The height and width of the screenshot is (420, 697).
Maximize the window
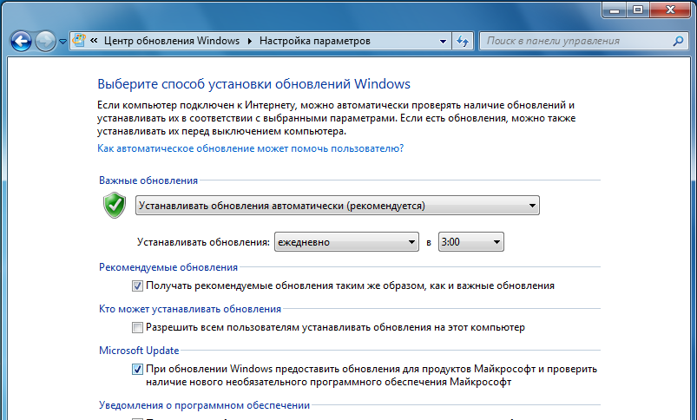[638, 10]
